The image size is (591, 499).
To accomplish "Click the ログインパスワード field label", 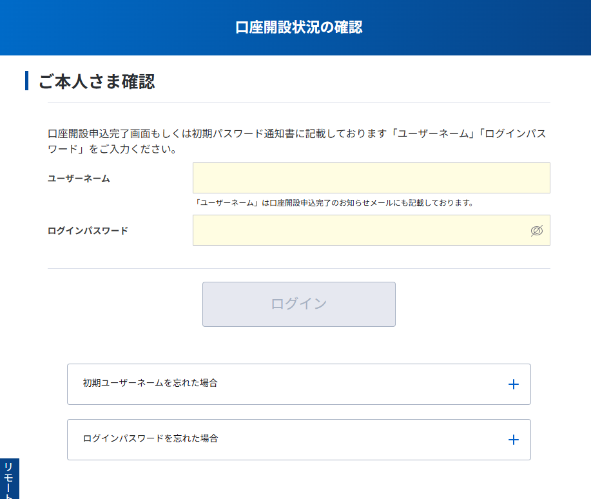I will (88, 231).
